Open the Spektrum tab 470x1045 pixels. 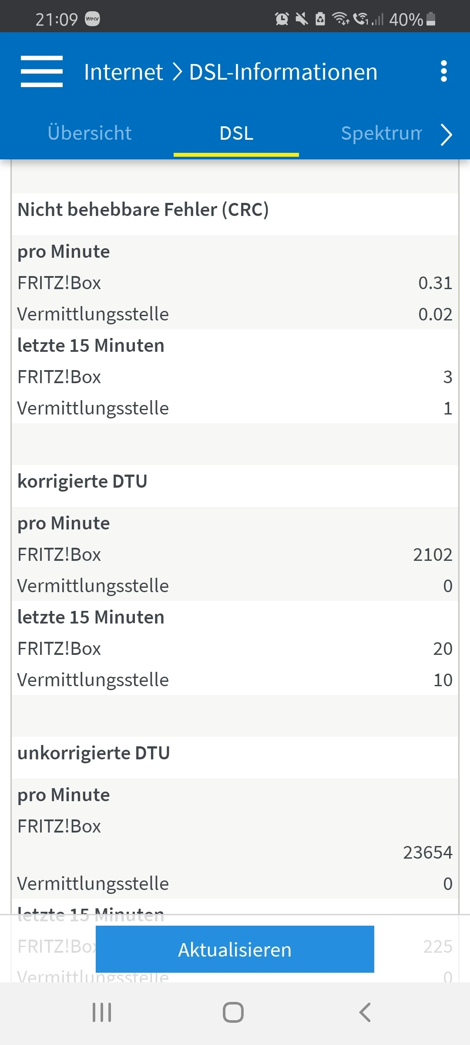coord(381,133)
